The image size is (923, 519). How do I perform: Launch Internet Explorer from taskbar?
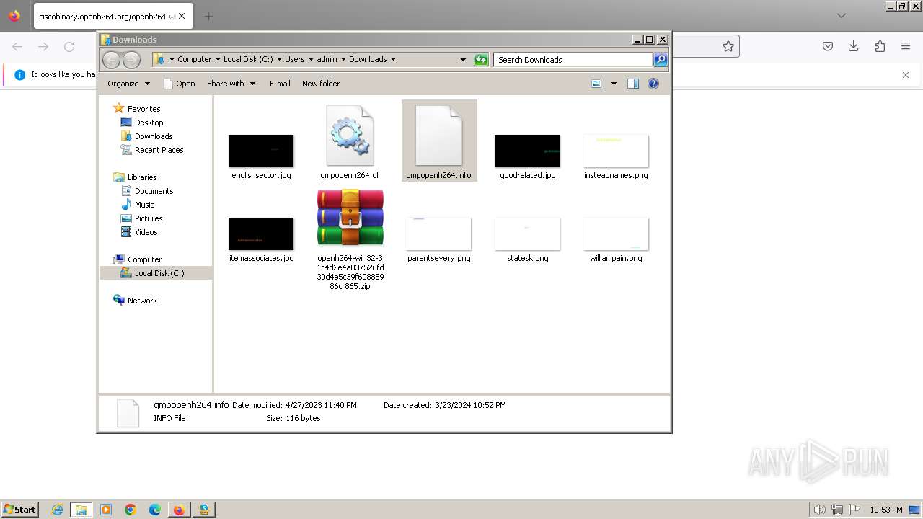(58, 510)
